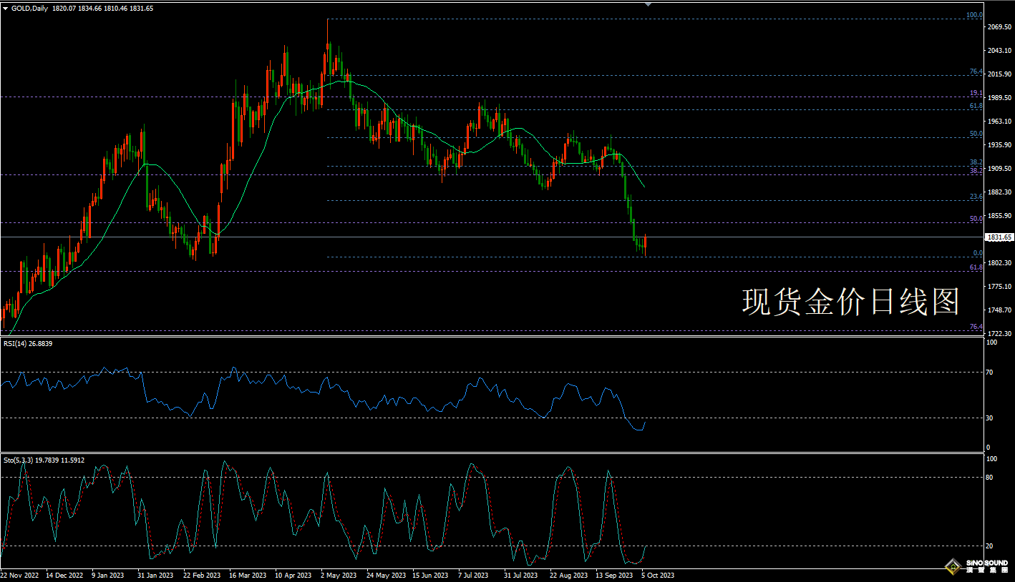1015x582 pixels.
Task: Click the 2 May 2023 date label
Action: tap(339, 575)
